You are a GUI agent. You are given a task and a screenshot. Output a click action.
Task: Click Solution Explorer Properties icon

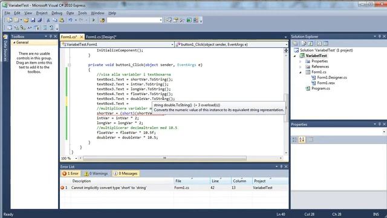coord(295,44)
